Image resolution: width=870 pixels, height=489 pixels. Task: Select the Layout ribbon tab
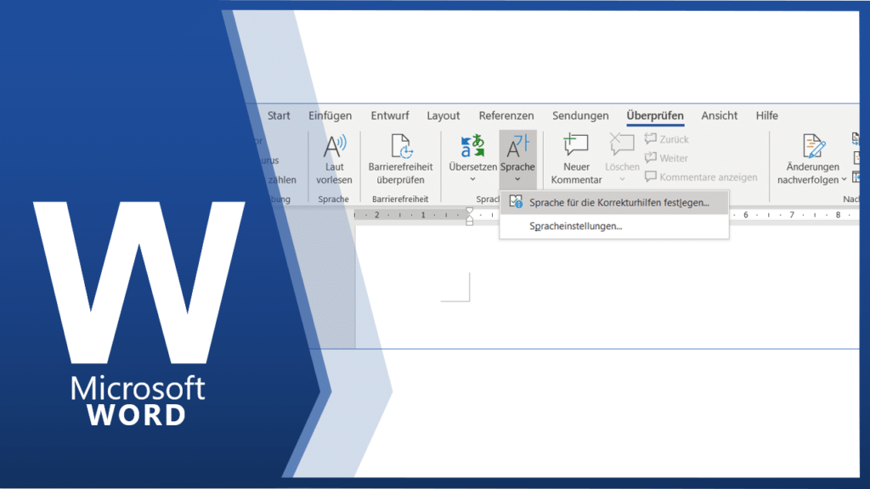pyautogui.click(x=443, y=115)
